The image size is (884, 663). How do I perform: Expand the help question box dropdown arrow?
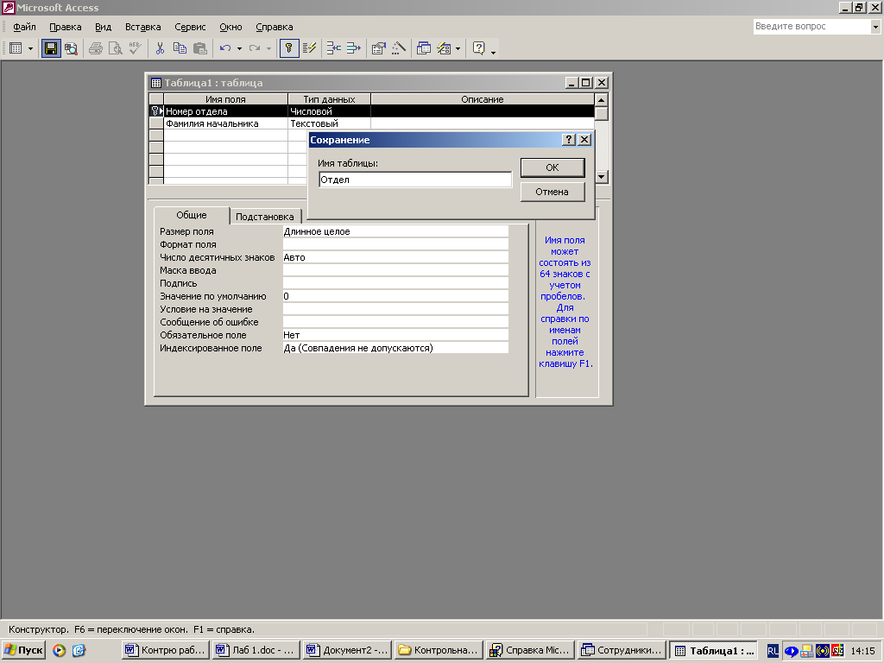click(875, 27)
